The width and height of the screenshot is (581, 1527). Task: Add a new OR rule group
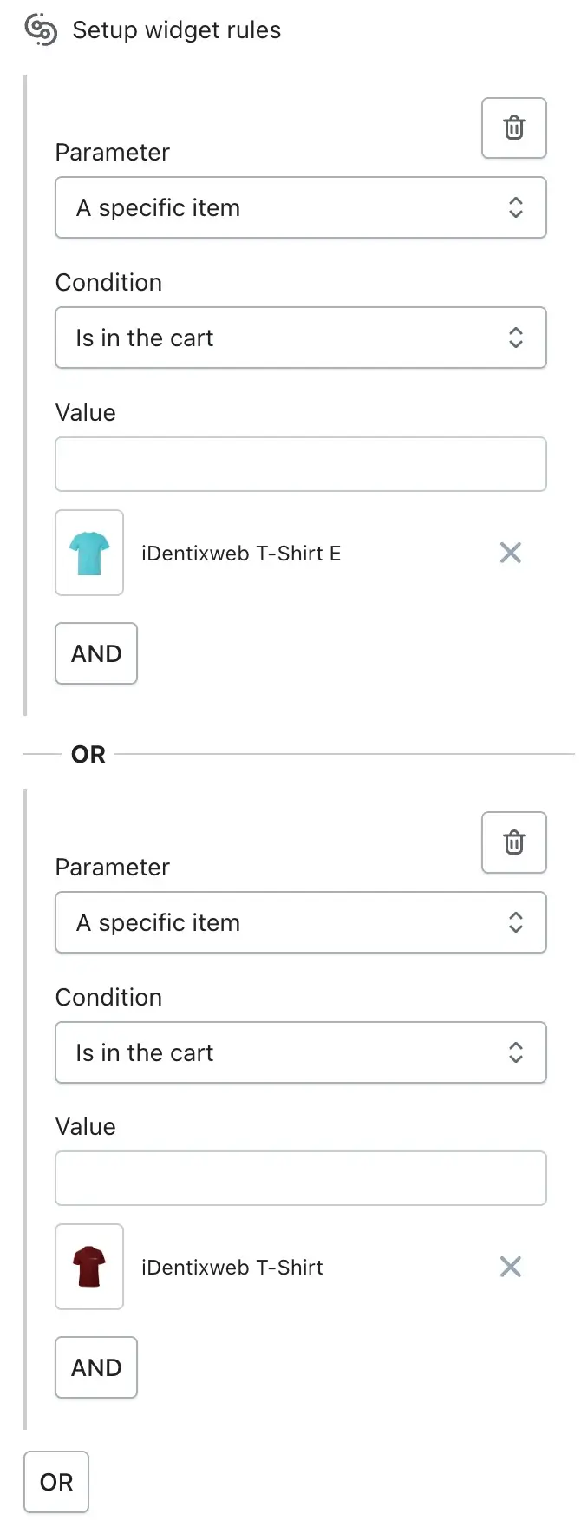point(56,1482)
